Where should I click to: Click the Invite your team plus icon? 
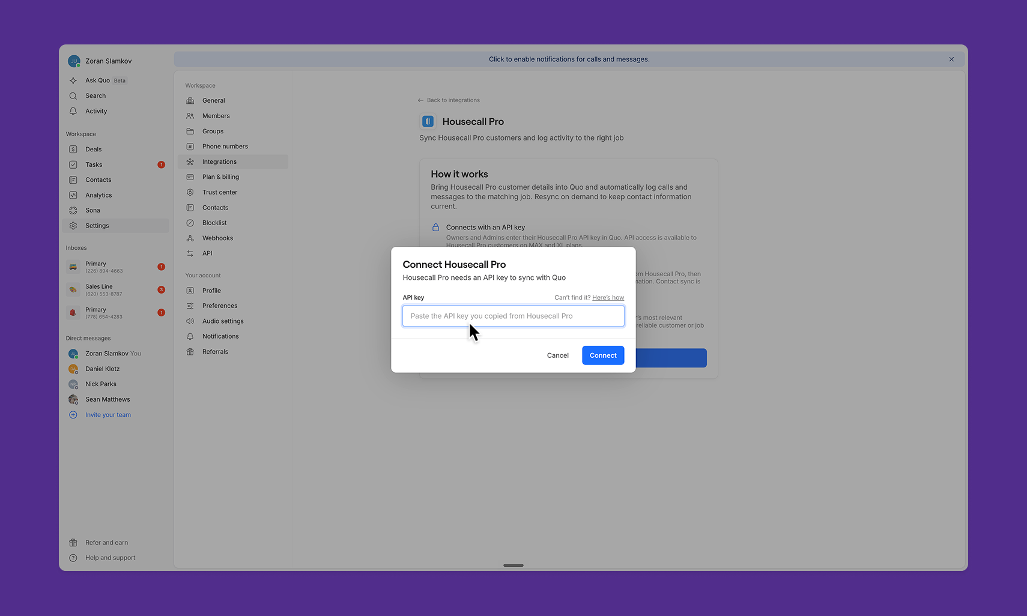[x=73, y=415]
